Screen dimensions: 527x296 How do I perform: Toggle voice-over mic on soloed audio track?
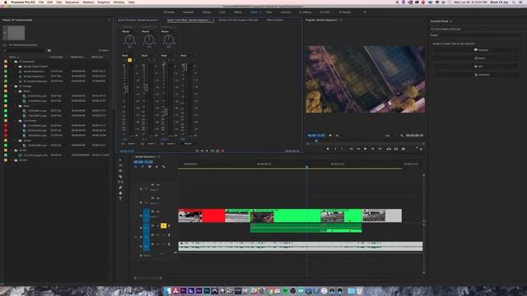(169, 226)
